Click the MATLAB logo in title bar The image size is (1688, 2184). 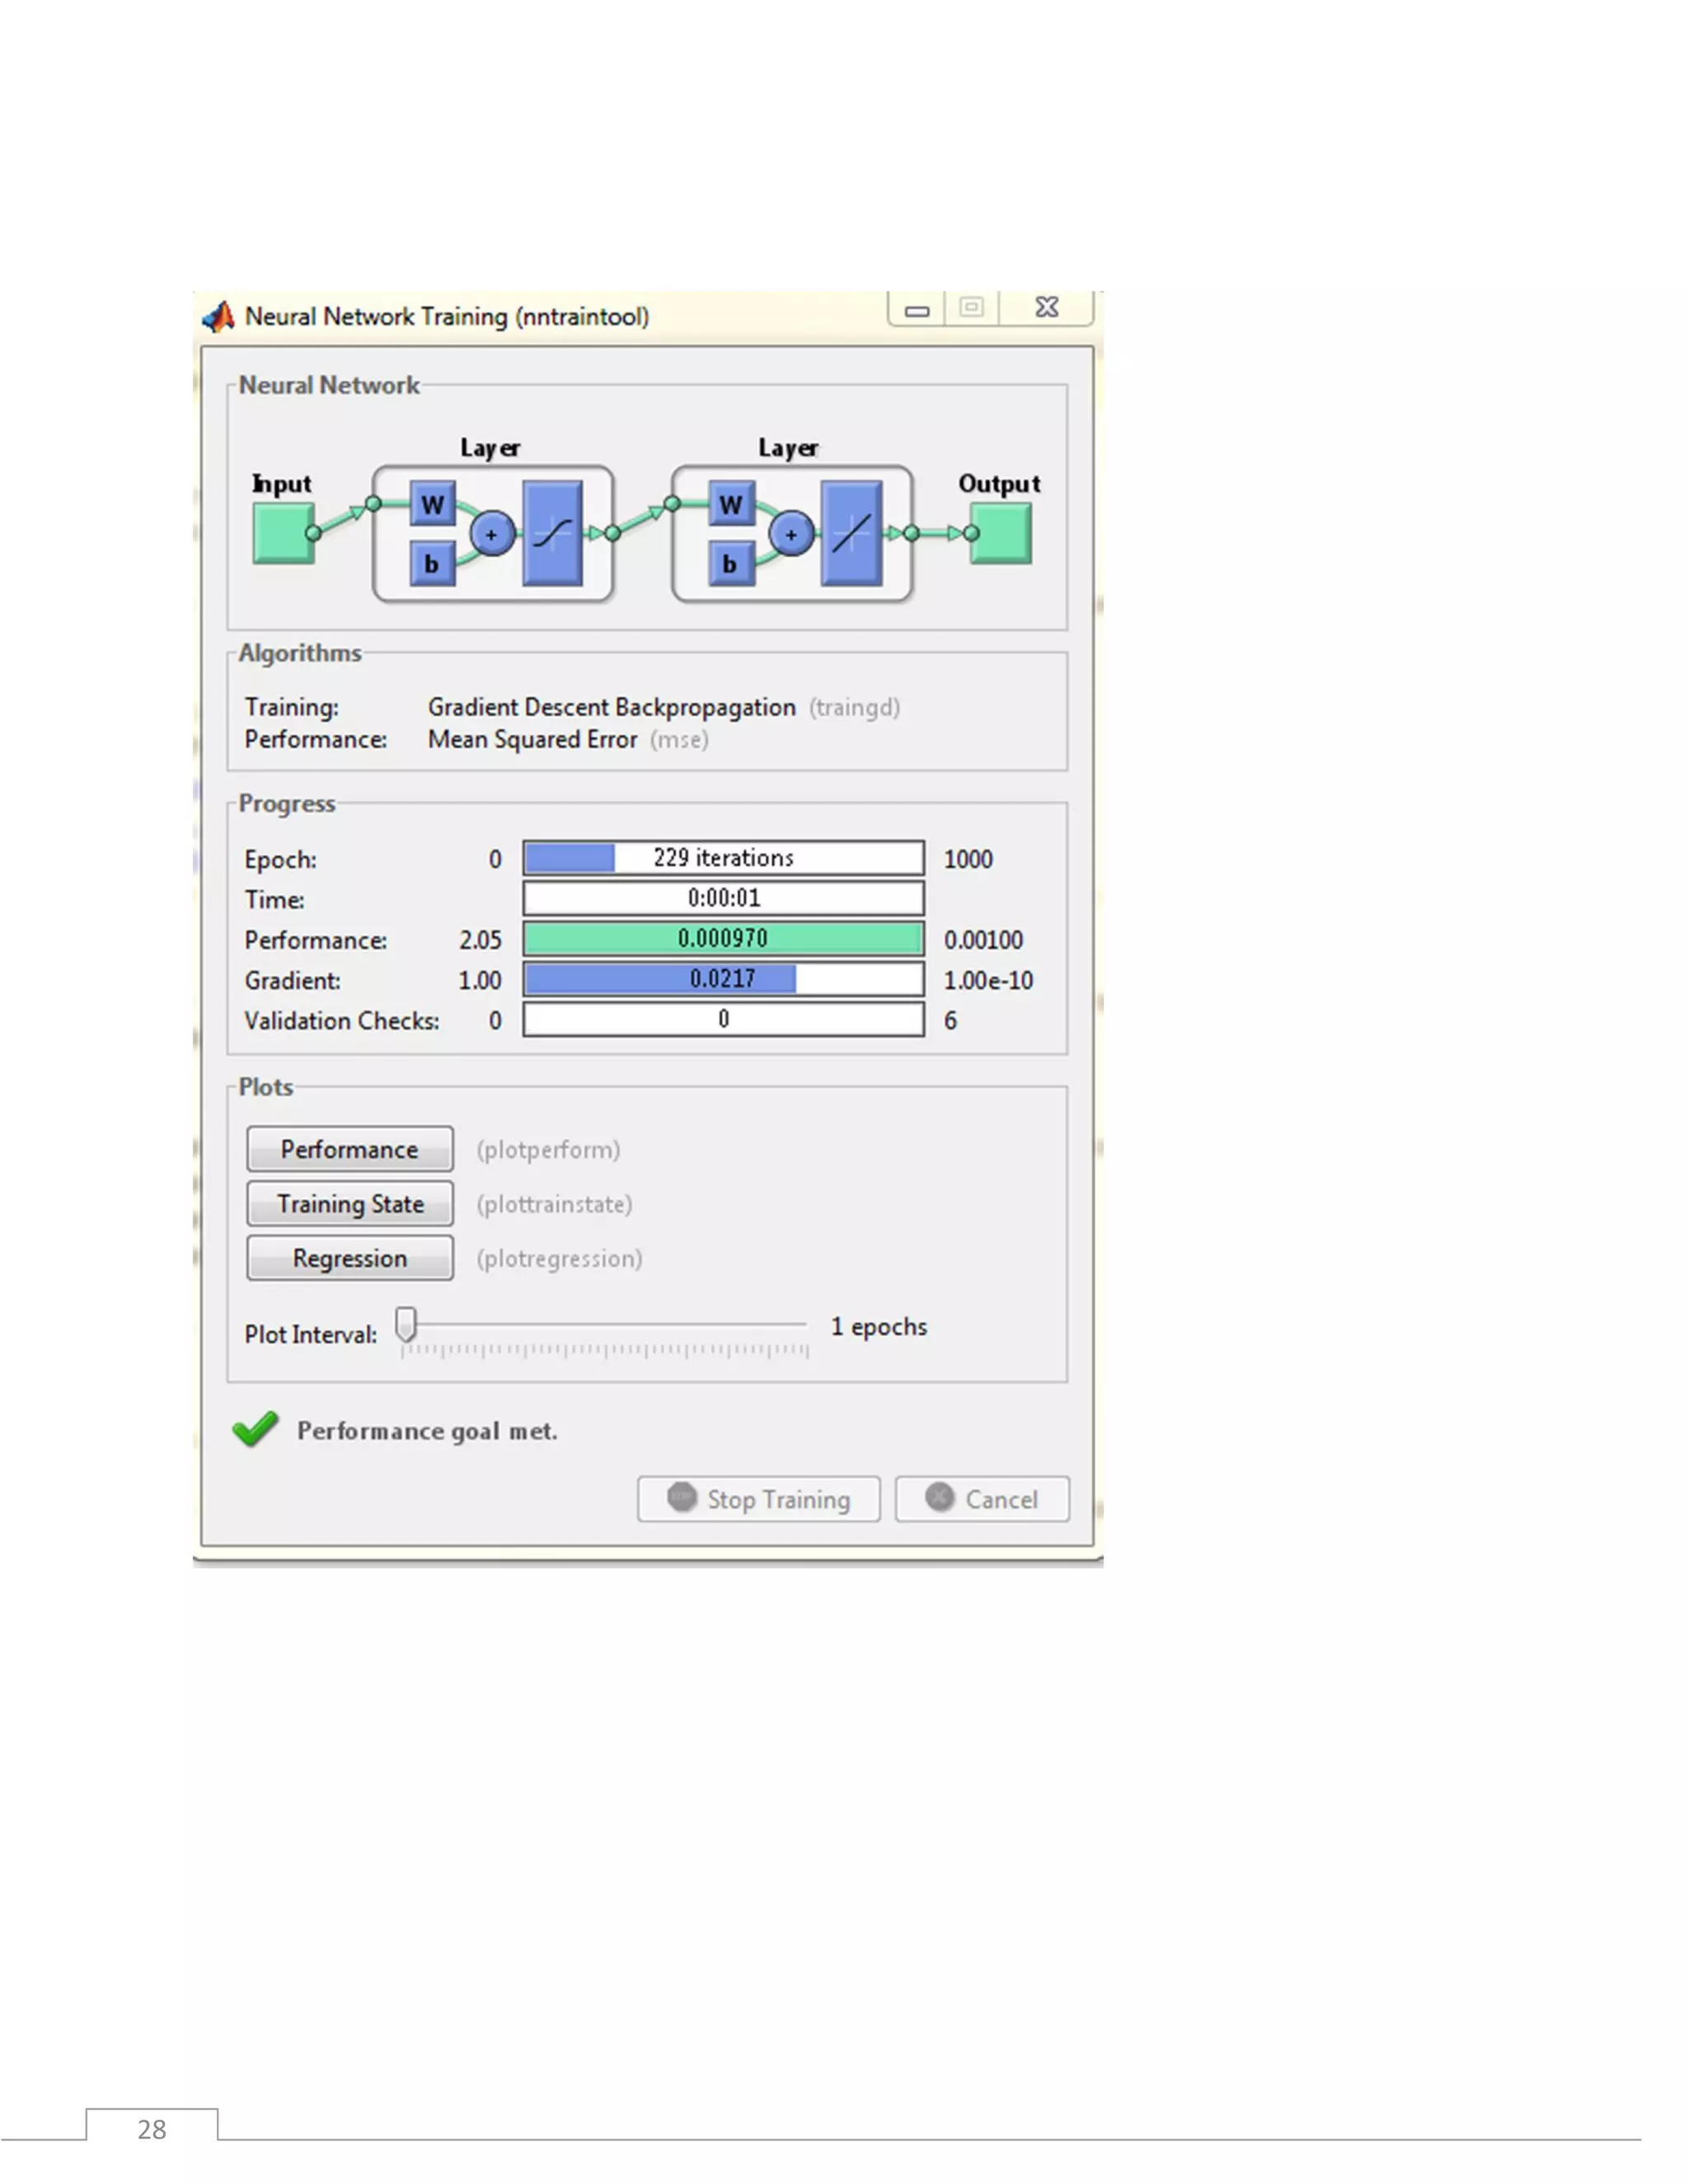(x=219, y=317)
